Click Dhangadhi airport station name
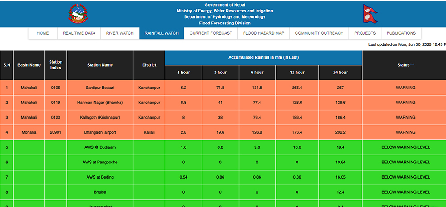Image resolution: width=446 pixels, height=207 pixels. click(x=100, y=132)
